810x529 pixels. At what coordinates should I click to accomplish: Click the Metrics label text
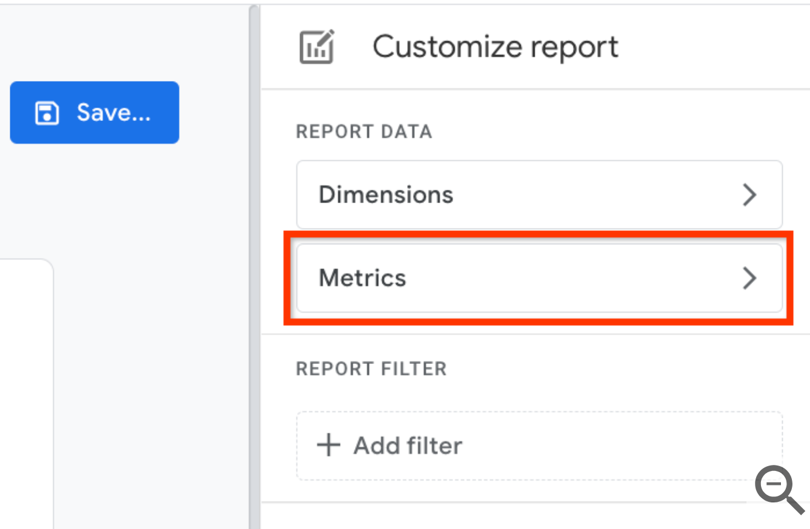[362, 278]
